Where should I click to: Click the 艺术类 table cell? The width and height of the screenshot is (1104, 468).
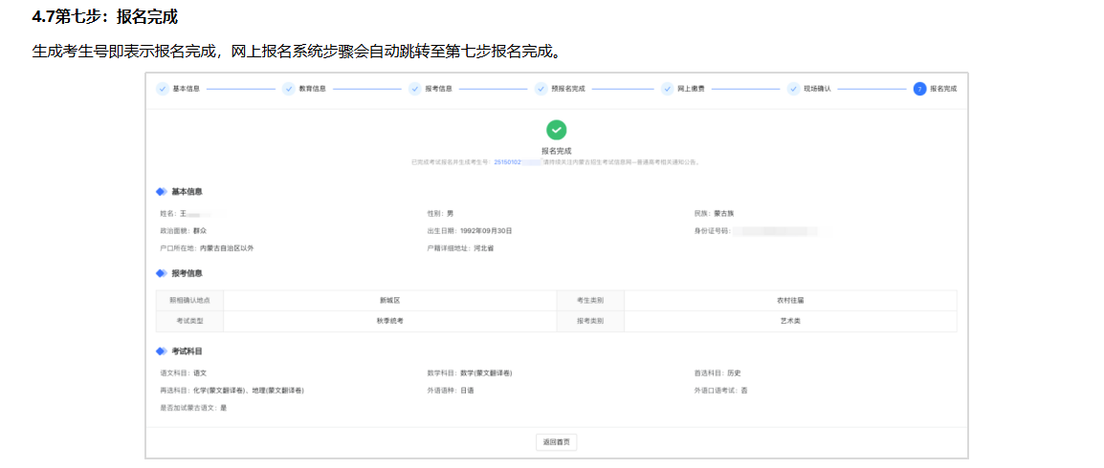coord(789,321)
